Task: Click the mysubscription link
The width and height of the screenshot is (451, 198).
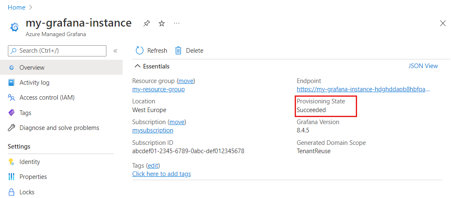Action: (x=153, y=130)
